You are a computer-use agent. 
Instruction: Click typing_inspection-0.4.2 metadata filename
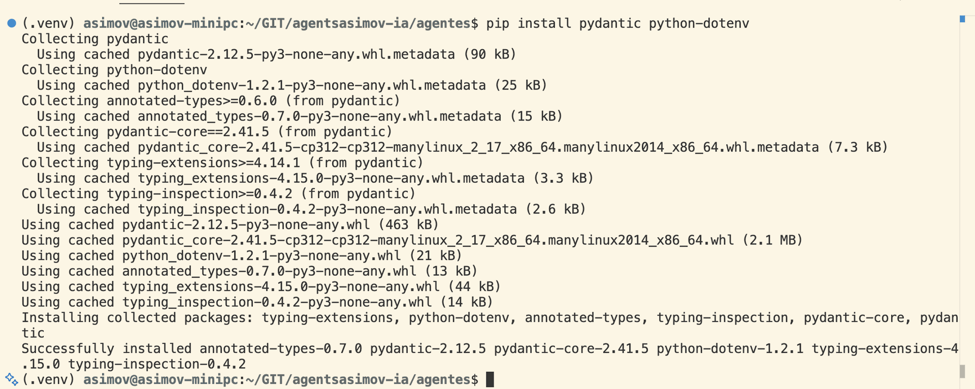327,209
